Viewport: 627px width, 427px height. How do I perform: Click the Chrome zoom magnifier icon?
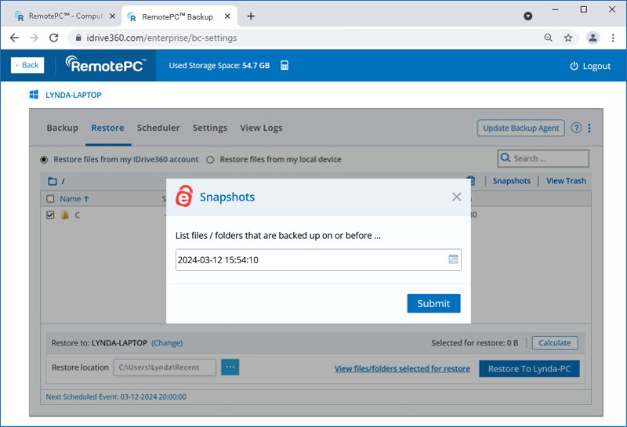549,38
